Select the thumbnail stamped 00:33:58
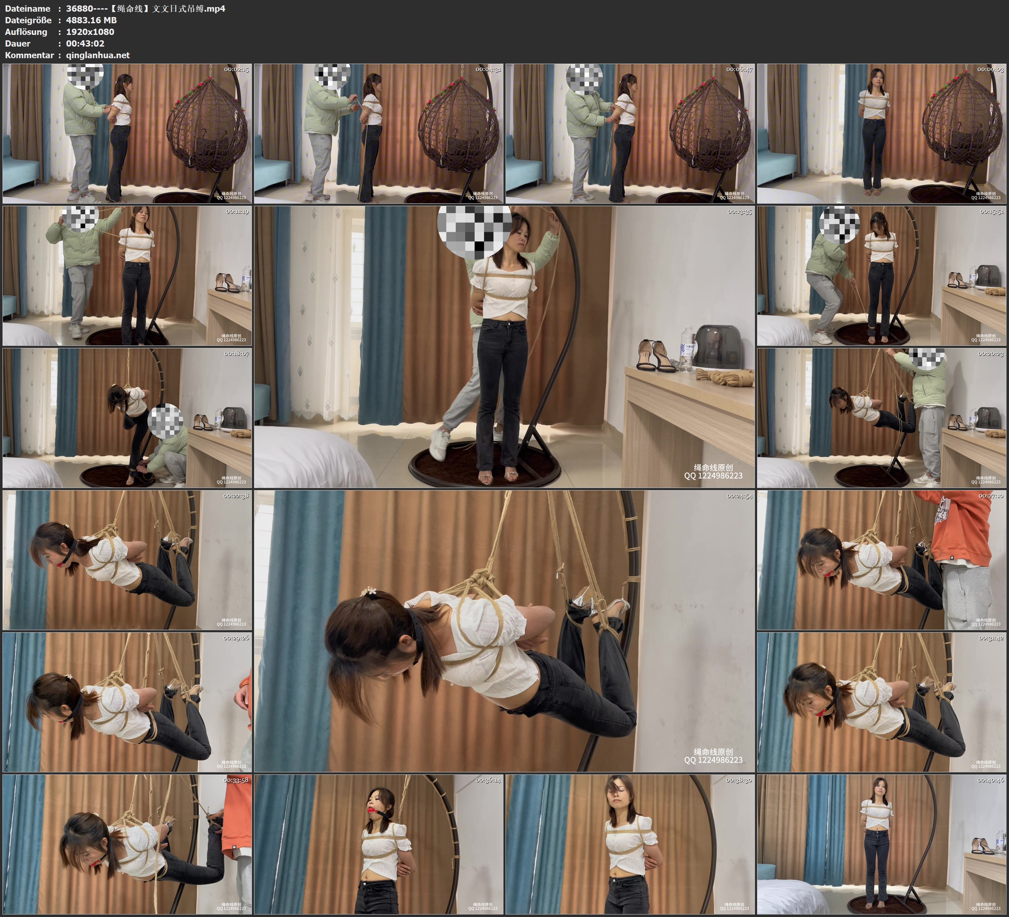 click(x=127, y=844)
